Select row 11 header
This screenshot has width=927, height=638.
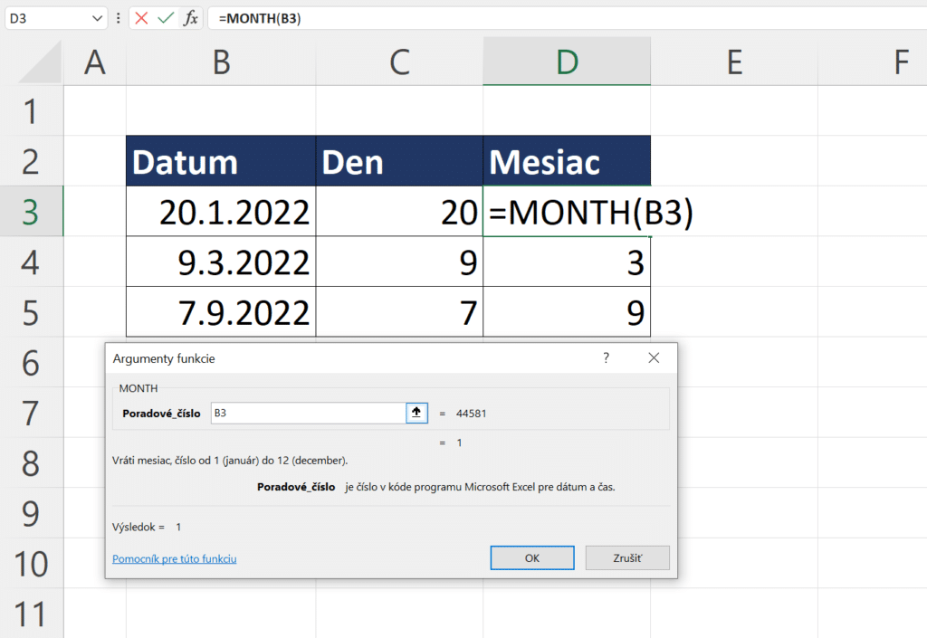tap(31, 614)
